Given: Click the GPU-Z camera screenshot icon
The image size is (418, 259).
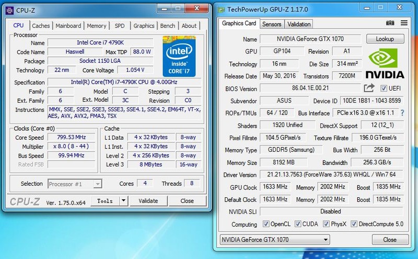Looking at the screenshot, I should click(x=390, y=23).
